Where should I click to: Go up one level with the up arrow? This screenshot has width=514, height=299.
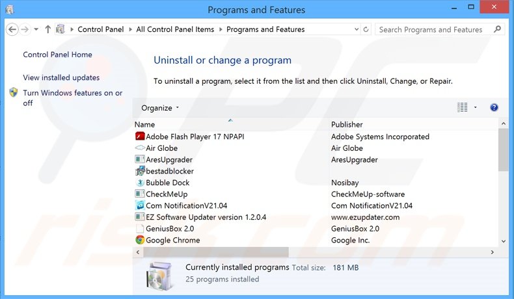(x=48, y=29)
